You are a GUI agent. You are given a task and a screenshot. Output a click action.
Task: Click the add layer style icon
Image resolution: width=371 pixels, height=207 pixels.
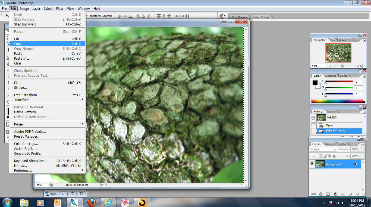(321, 194)
